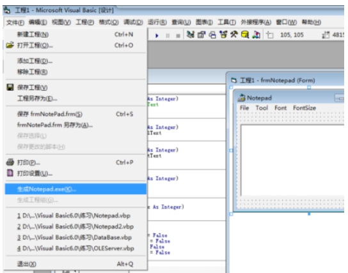Open the 查询(U) menu
Screen dimensions: 348x273
[181, 22]
